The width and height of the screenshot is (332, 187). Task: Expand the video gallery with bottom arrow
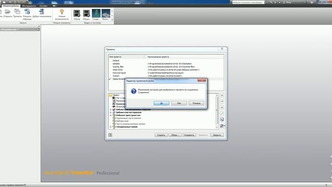click(x=112, y=20)
